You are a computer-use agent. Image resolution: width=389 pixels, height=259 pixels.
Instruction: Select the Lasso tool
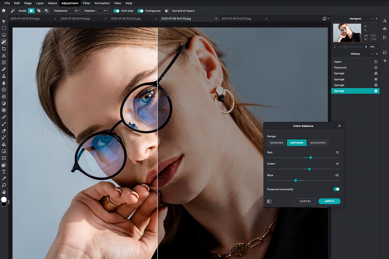pyautogui.click(x=4, y=35)
